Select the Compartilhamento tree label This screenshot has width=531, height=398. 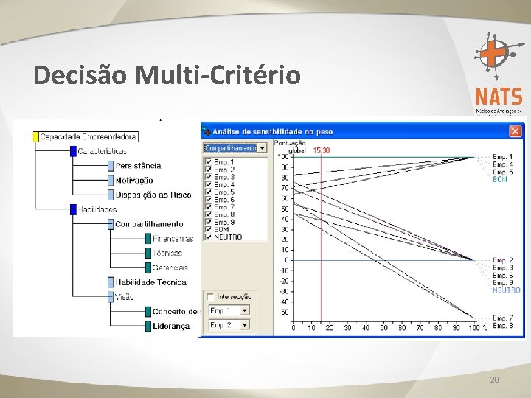coord(149,224)
